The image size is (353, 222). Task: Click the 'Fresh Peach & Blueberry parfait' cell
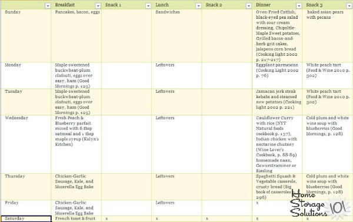click(x=76, y=144)
